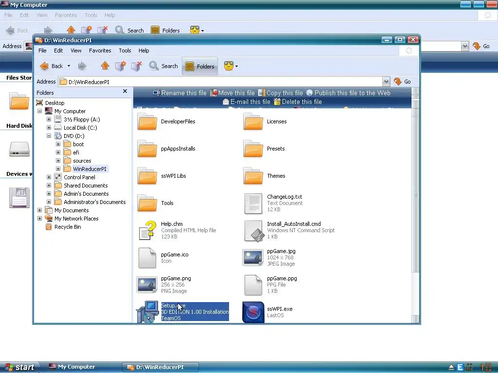Screen dimensions: 498x373
Task: Select the Presets folder icon
Action: [x=253, y=149]
